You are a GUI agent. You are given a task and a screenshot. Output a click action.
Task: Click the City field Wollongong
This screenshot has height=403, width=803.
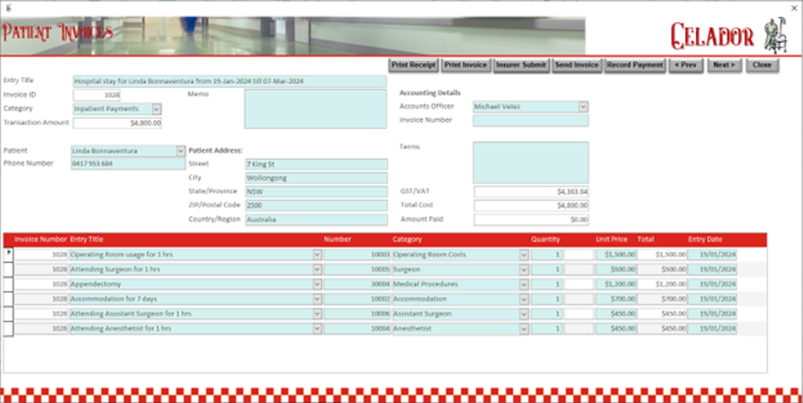pos(316,178)
